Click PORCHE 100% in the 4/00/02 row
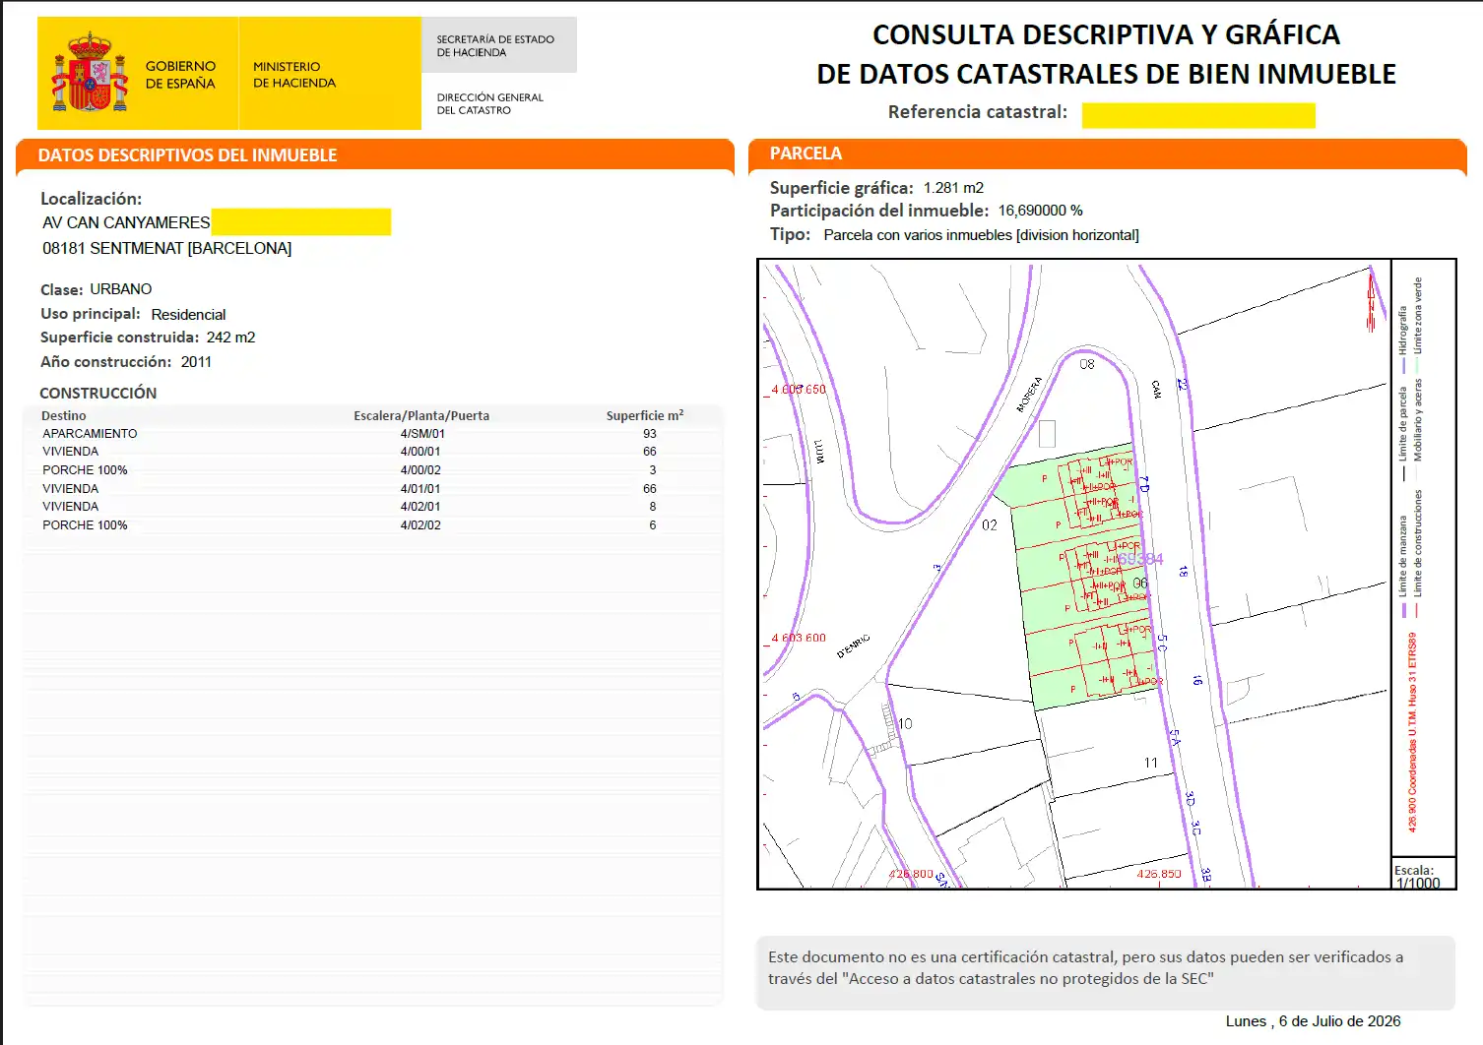 (x=85, y=470)
